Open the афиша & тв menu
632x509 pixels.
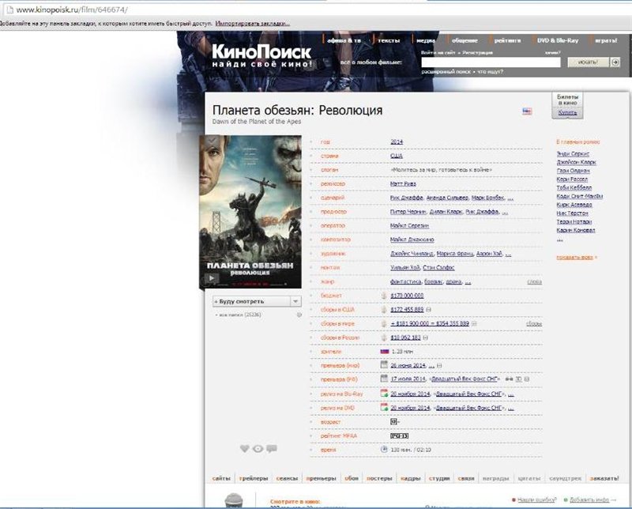pyautogui.click(x=344, y=40)
